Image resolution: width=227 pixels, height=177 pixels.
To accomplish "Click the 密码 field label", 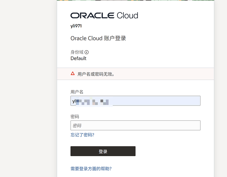I will click(75, 116).
